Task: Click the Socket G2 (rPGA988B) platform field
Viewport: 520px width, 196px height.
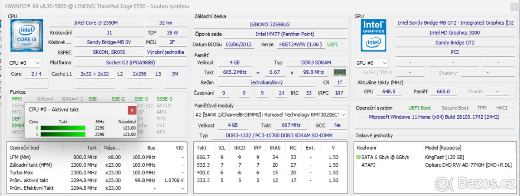Action: pyautogui.click(x=131, y=63)
